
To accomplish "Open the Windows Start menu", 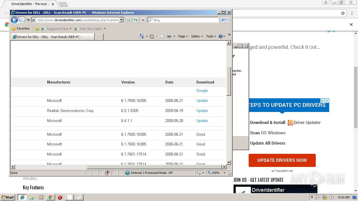I will pyautogui.click(x=8, y=197).
